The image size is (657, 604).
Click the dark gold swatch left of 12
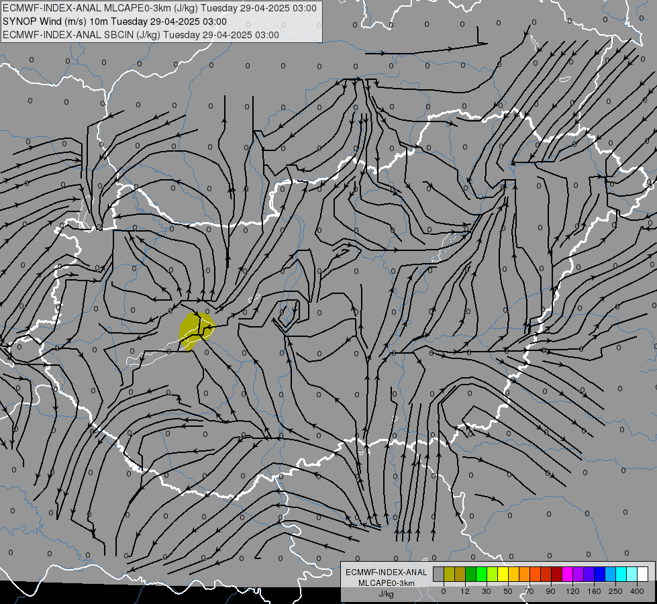coord(460,574)
